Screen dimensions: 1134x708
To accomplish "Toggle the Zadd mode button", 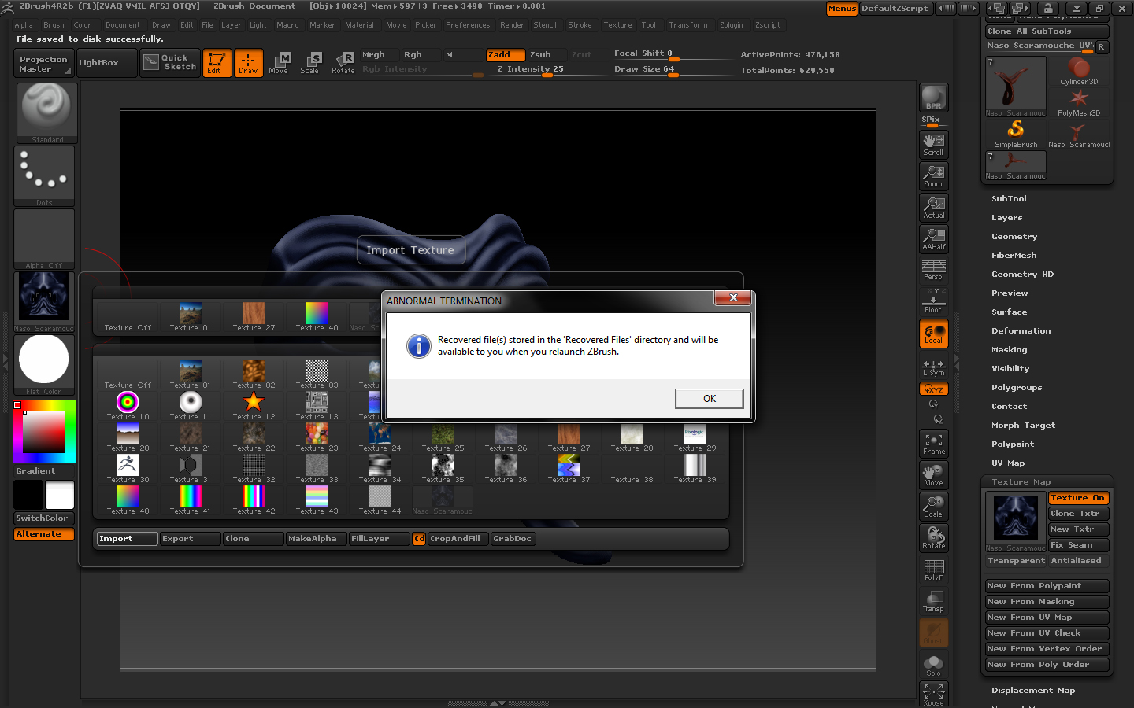I will click(504, 55).
